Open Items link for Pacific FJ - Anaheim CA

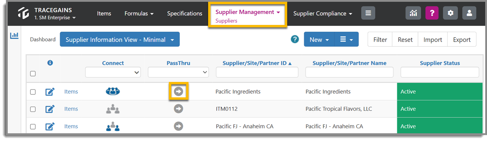(71, 126)
